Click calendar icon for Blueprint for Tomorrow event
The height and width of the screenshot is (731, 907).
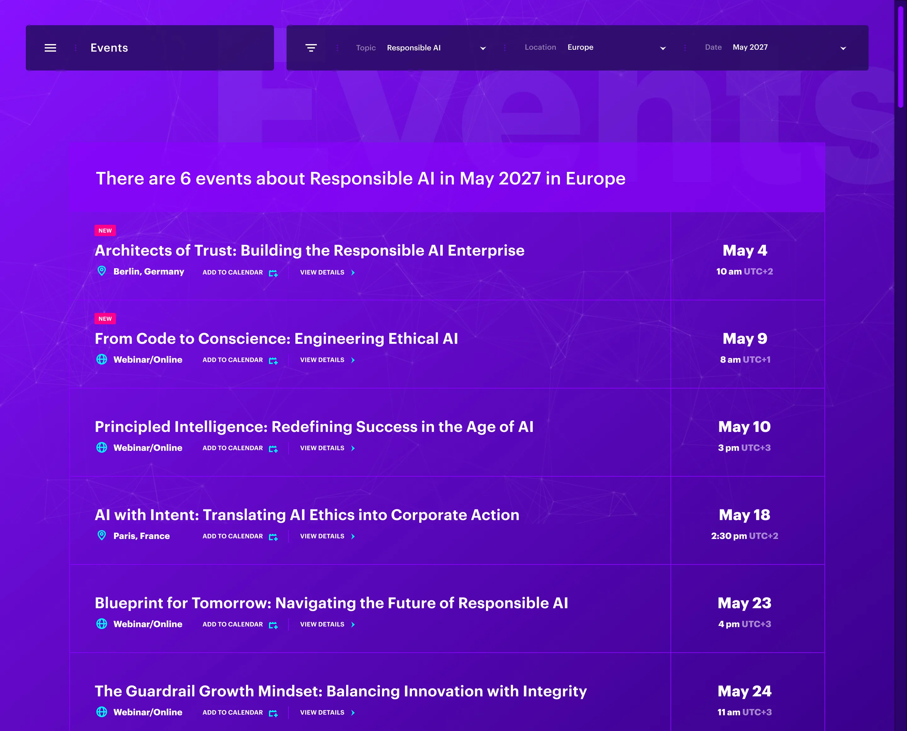(273, 625)
